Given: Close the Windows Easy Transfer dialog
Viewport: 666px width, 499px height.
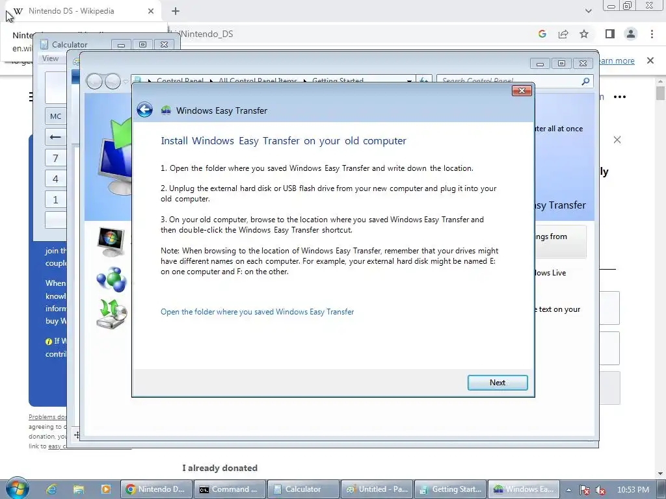Looking at the screenshot, I should tap(522, 90).
